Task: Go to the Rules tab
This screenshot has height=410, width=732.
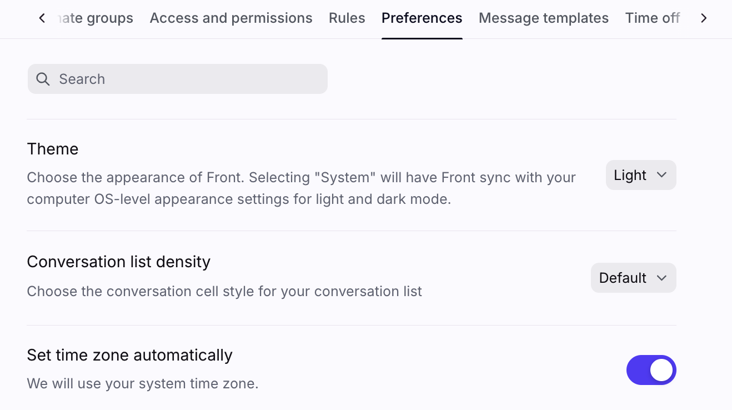Action: coord(347,18)
